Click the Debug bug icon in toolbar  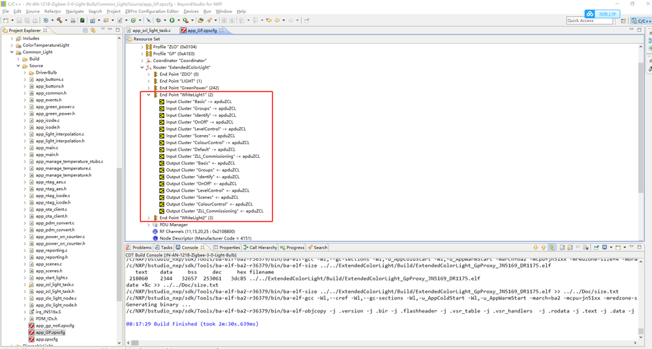click(159, 20)
